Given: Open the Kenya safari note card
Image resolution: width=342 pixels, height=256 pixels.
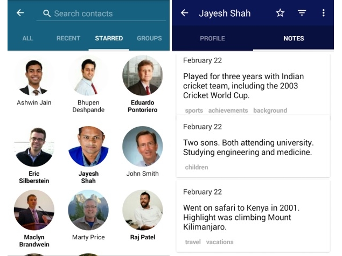Looking at the screenshot, I should tap(253, 216).
